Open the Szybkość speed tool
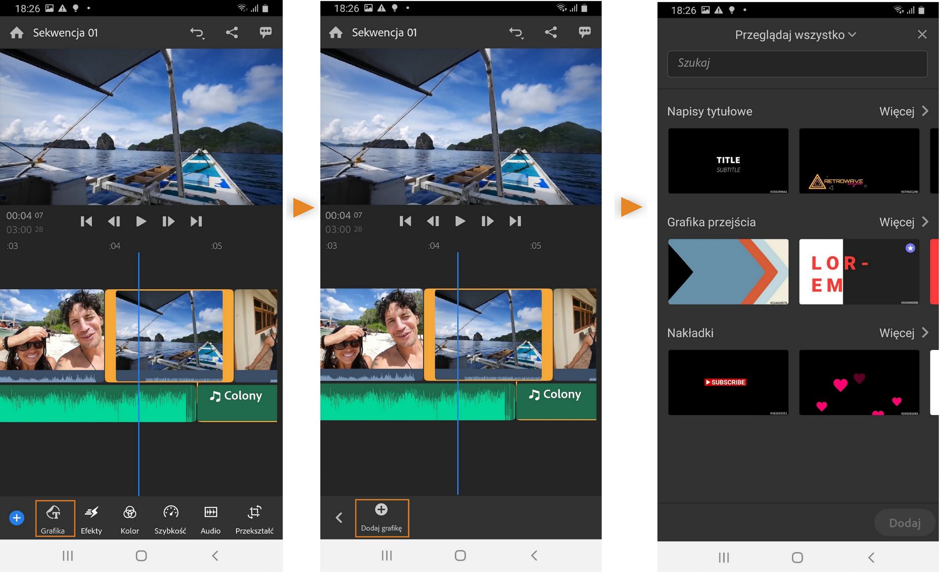 pyautogui.click(x=170, y=518)
